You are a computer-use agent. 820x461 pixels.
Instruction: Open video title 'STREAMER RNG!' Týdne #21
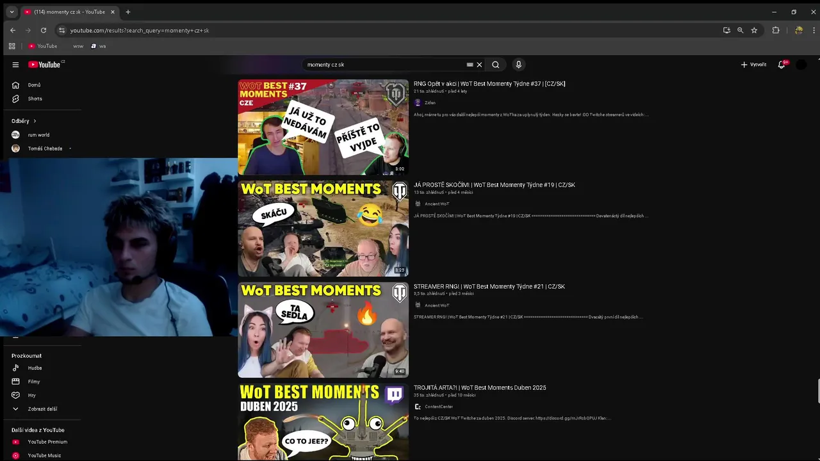tap(489, 286)
